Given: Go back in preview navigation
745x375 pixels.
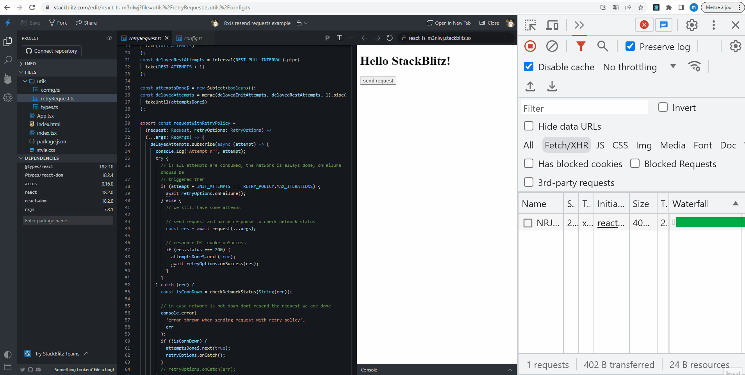Looking at the screenshot, I should pyautogui.click(x=364, y=38).
